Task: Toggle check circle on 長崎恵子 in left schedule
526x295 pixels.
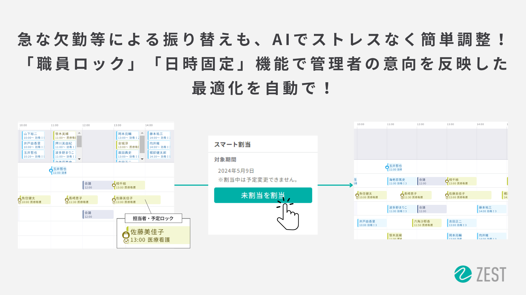Action: 67,202
